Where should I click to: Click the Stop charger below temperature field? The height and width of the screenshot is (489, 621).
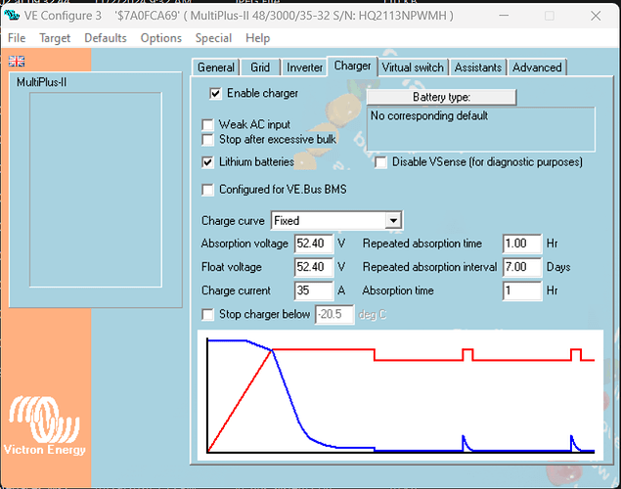(x=334, y=314)
